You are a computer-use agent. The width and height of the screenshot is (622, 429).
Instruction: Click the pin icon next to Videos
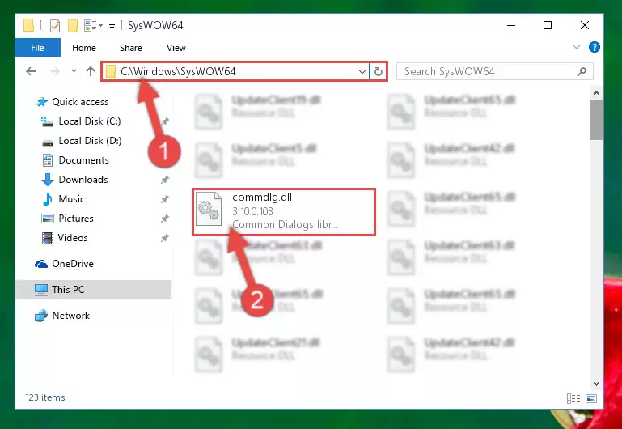[x=165, y=238]
